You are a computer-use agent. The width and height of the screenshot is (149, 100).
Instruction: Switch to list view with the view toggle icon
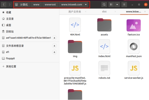coord(111,5)
